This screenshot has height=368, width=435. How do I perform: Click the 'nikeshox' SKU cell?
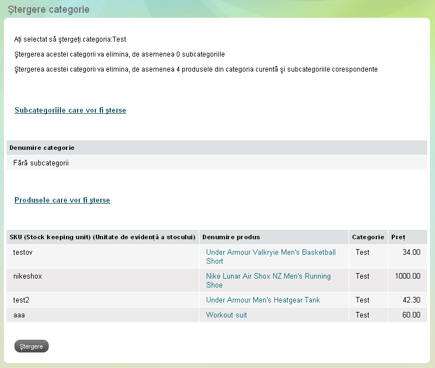28,276
